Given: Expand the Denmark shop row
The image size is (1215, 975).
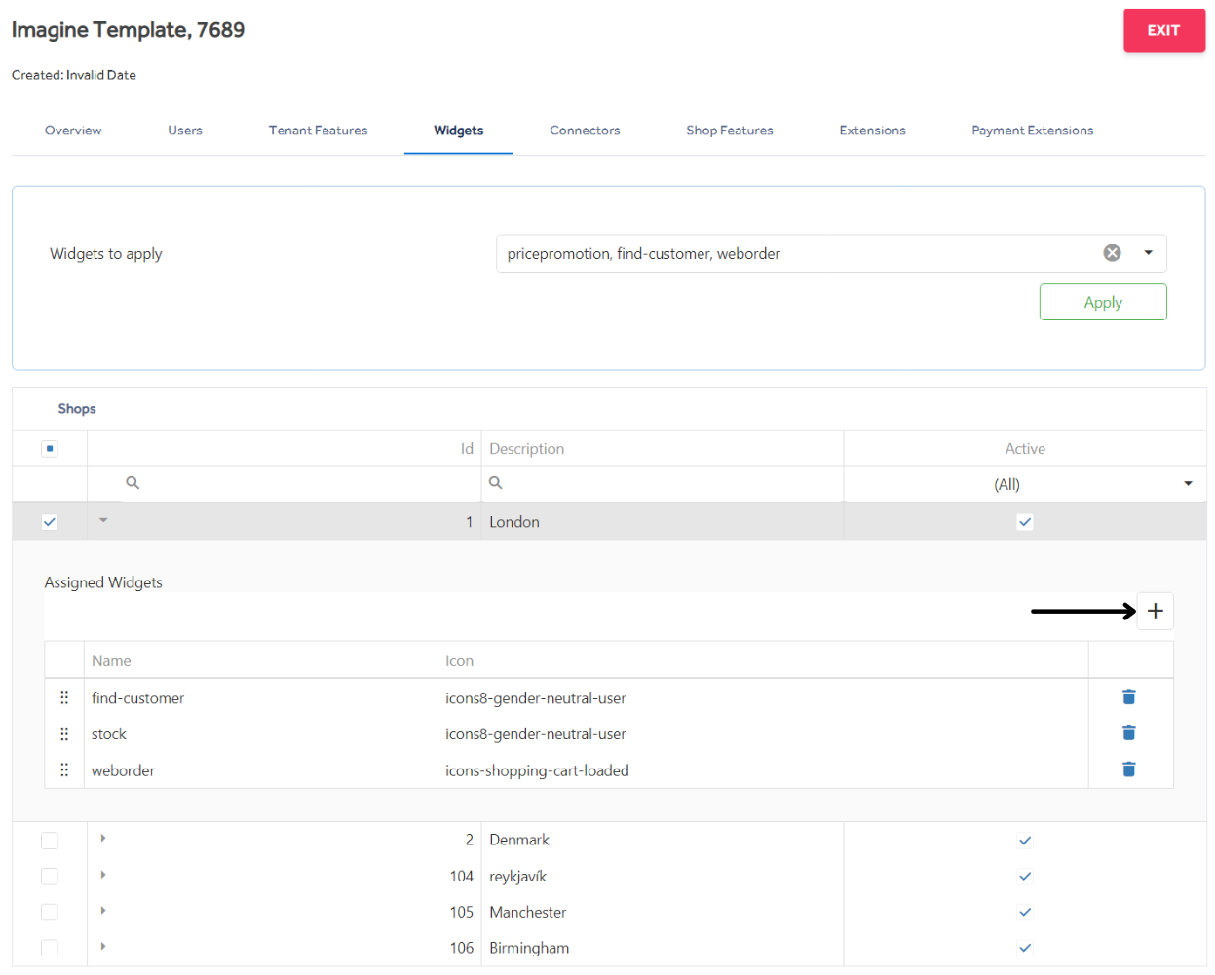Looking at the screenshot, I should (x=103, y=838).
